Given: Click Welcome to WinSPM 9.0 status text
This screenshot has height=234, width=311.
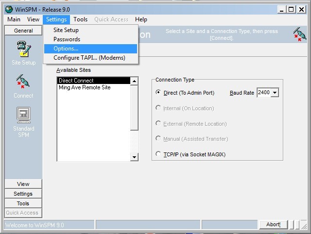Looking at the screenshot, I should click(35, 225).
